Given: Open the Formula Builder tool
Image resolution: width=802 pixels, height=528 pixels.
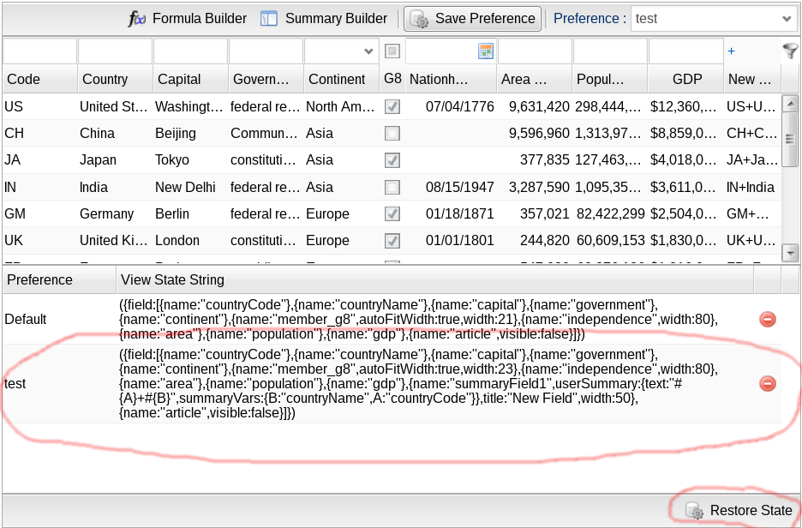Looking at the screenshot, I should click(x=188, y=18).
